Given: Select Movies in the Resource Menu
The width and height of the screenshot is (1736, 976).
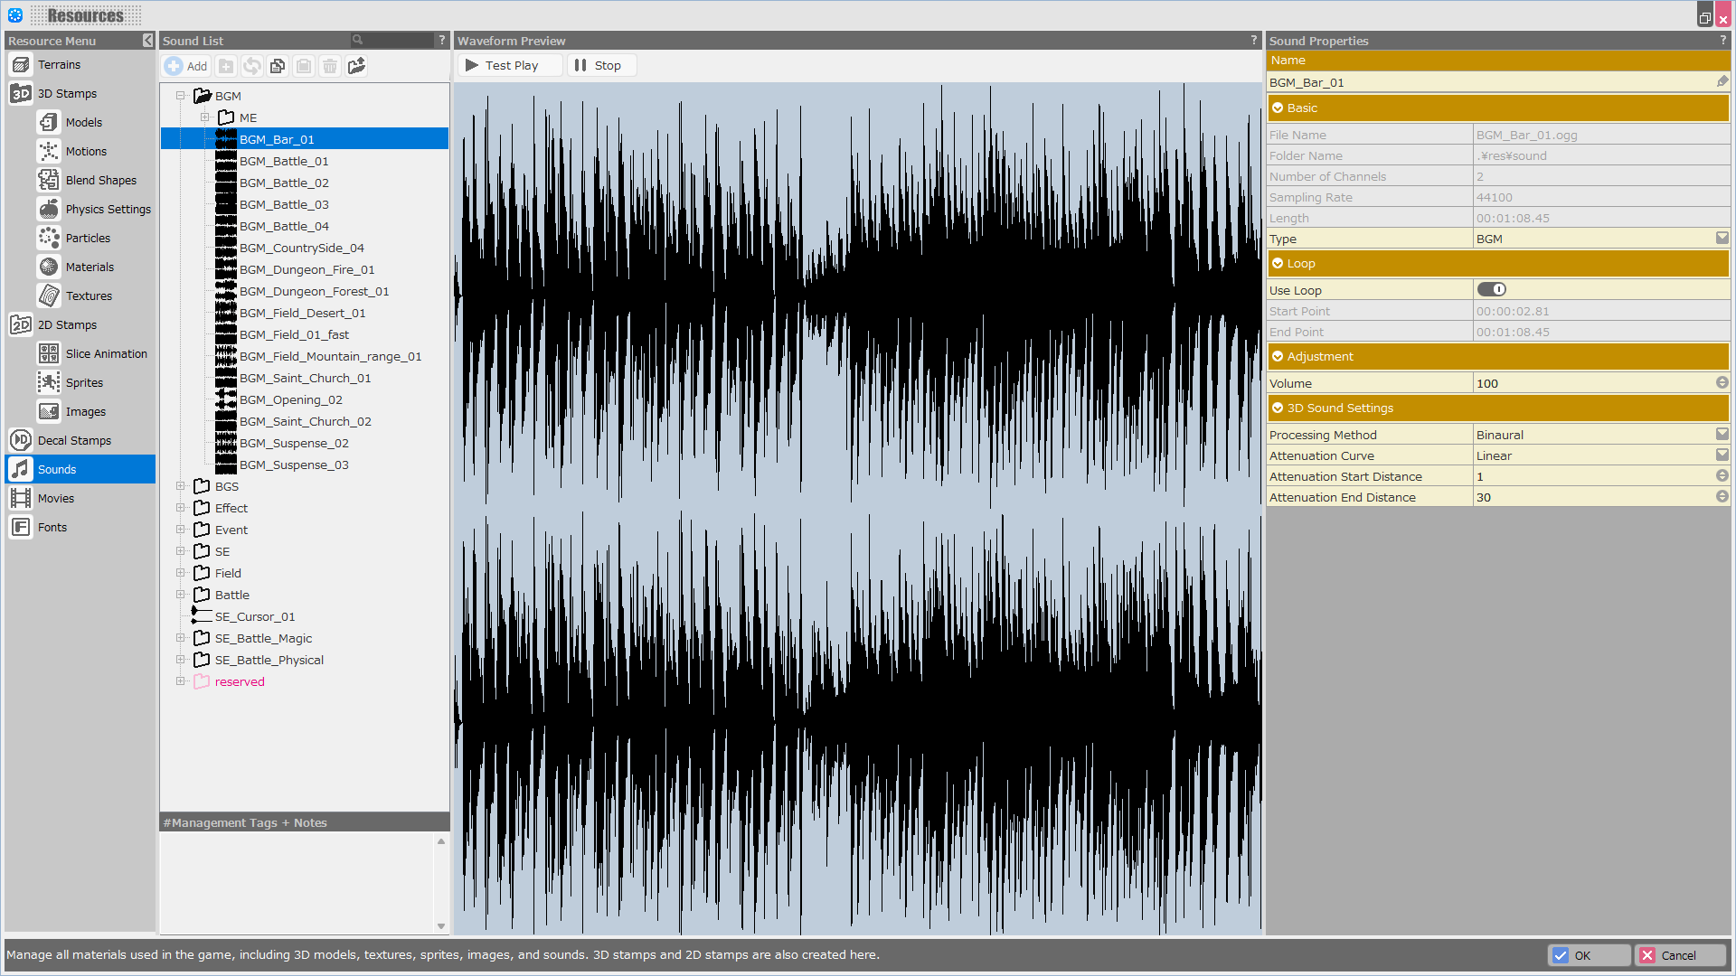Looking at the screenshot, I should click(56, 498).
